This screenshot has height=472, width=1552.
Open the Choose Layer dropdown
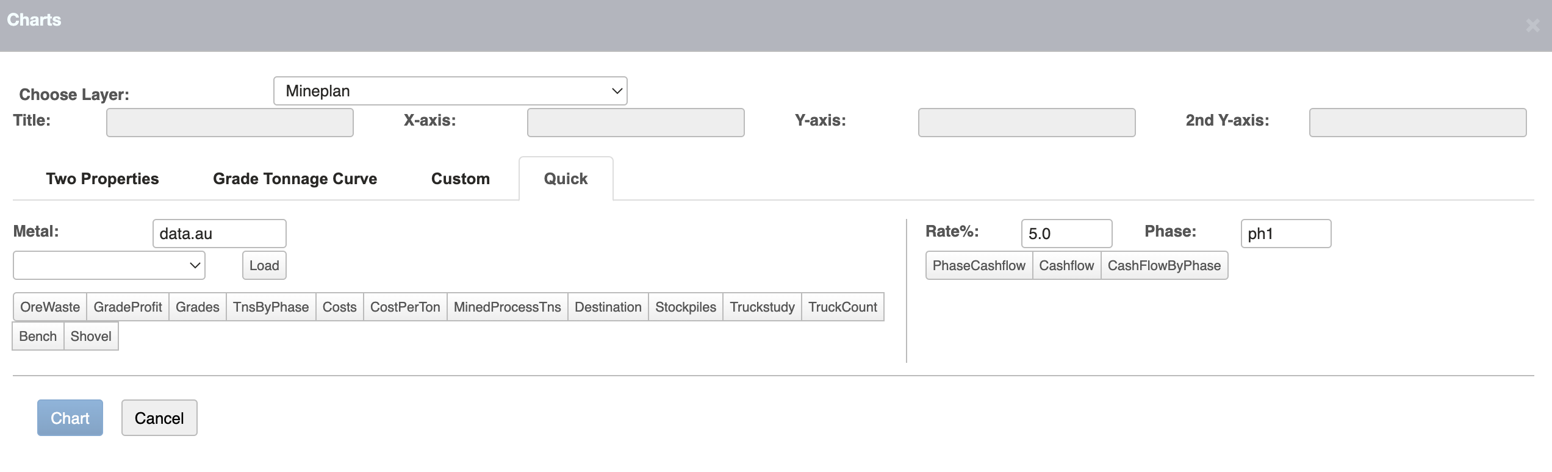coord(450,91)
